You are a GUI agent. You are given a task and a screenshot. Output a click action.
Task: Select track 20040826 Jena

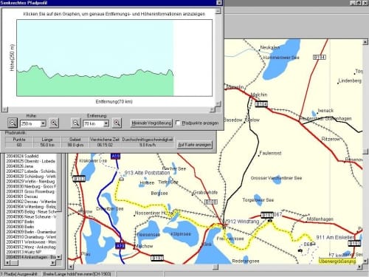[19, 166]
